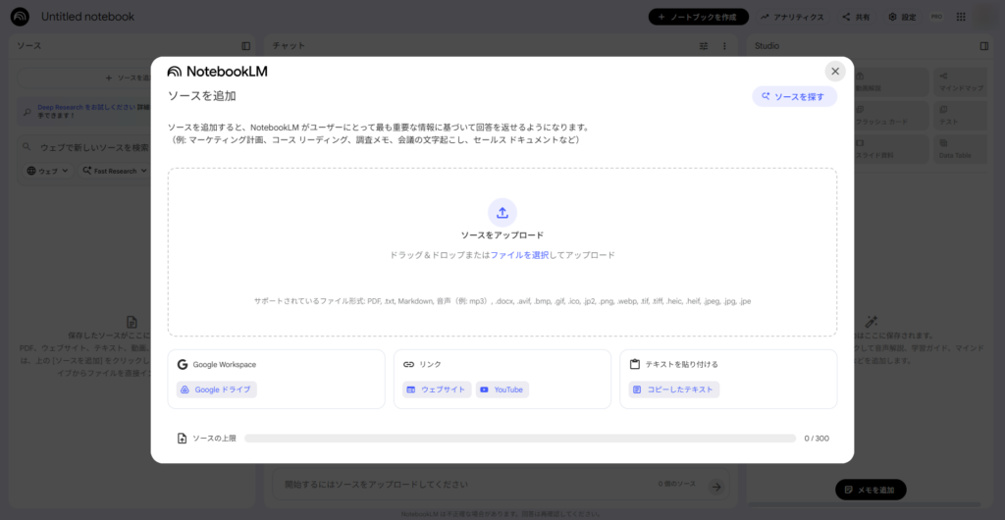Click the chat send arrow button
1005x520 pixels.
click(716, 487)
